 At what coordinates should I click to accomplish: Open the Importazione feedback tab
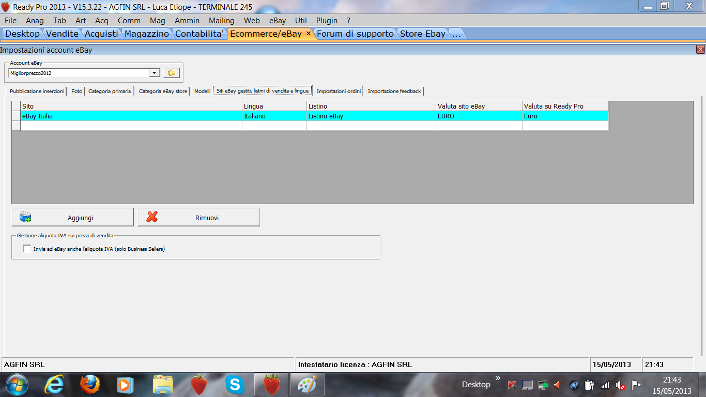394,91
